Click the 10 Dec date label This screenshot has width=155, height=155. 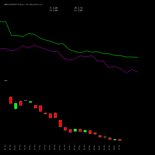tap(119, 147)
